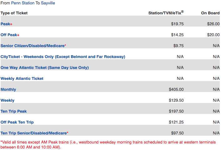222x151 pixels.
Task: Open CityTicket Weekends Only link
Action: click(63, 56)
